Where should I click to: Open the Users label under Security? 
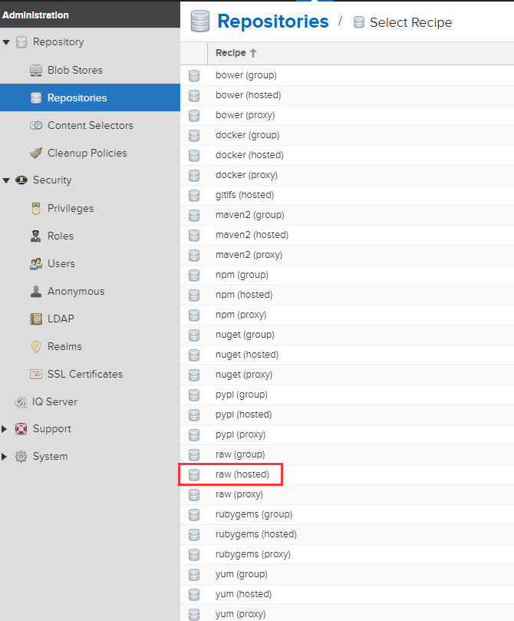pyautogui.click(x=61, y=264)
